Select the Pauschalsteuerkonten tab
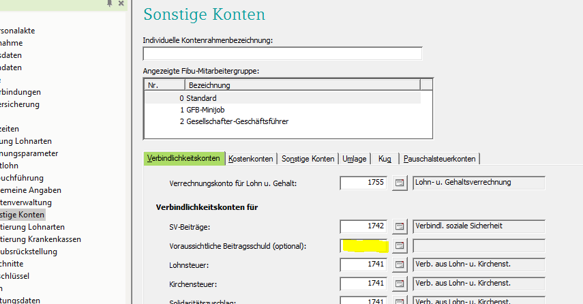The width and height of the screenshot is (583, 304). [440, 159]
